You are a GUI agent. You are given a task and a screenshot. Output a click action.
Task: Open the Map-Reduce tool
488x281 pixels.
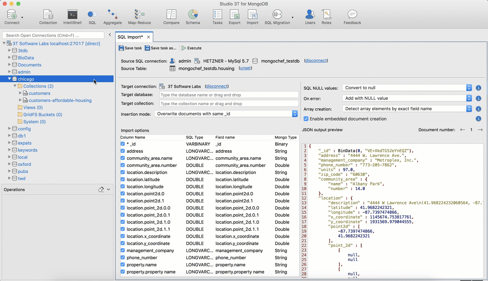pyautogui.click(x=139, y=17)
